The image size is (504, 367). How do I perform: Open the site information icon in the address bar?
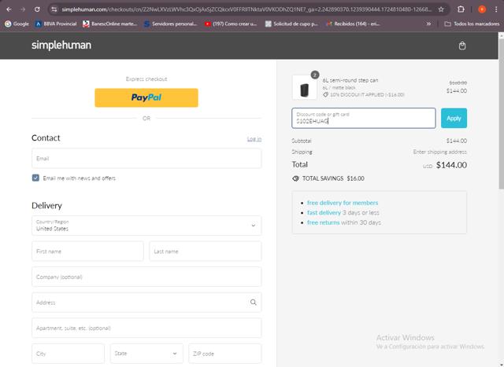tap(54, 9)
